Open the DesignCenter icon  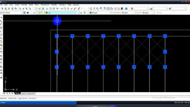pos(108,9)
